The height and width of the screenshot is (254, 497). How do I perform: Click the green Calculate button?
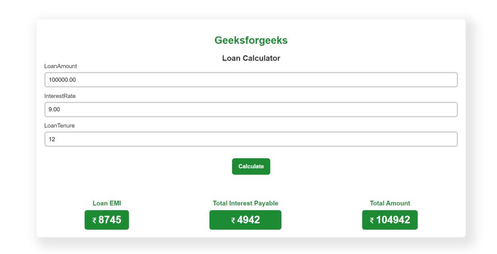[251, 166]
